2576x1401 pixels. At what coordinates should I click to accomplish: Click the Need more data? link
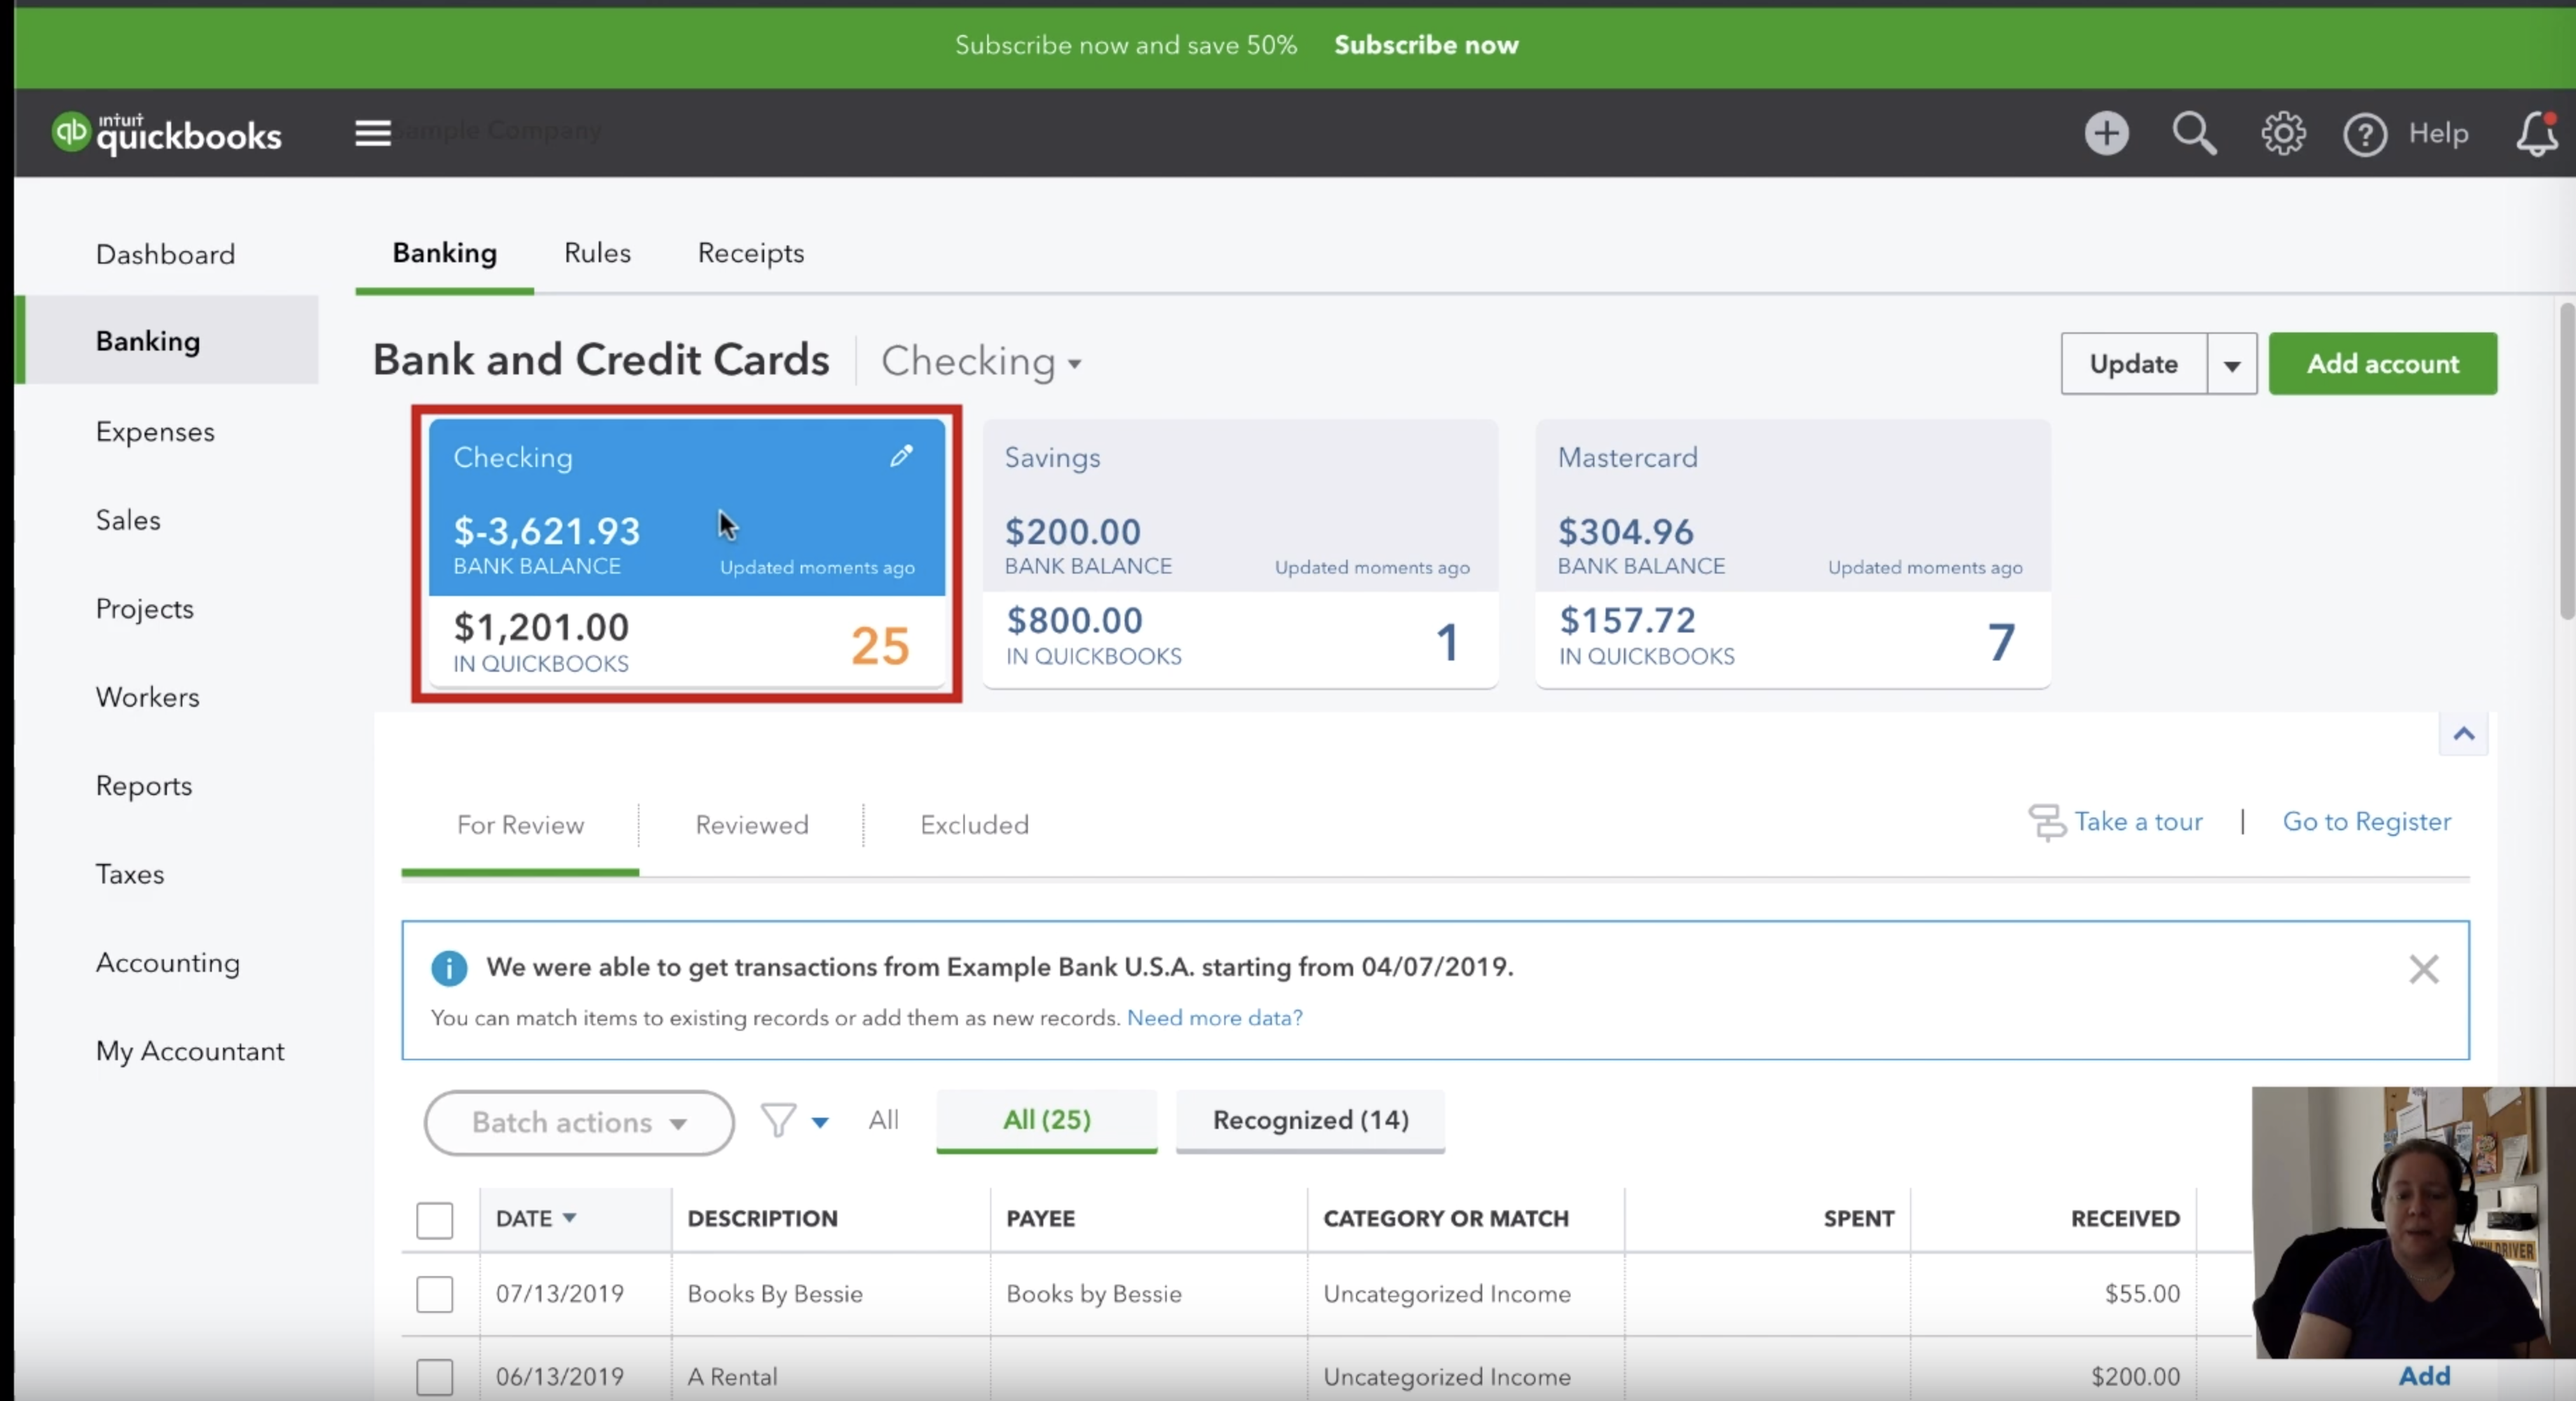tap(1214, 1018)
